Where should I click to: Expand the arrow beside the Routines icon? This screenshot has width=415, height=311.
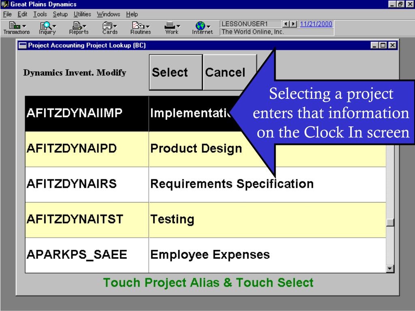point(148,26)
